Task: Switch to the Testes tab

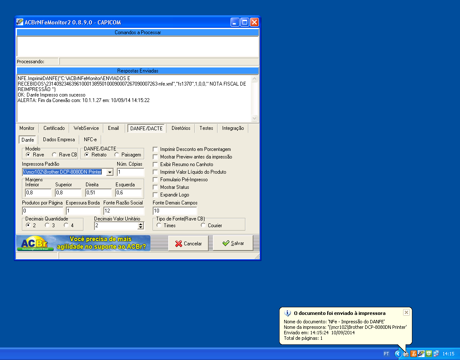Action: click(x=206, y=128)
